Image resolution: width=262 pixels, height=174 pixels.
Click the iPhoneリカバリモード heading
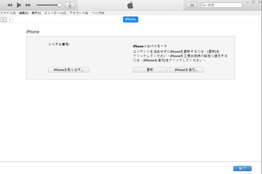tap(150, 46)
